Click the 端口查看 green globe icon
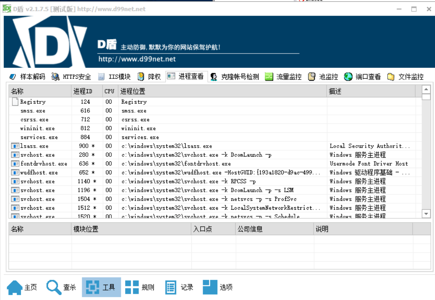Image resolution: width=435 pixels, height=300 pixels. point(348,77)
